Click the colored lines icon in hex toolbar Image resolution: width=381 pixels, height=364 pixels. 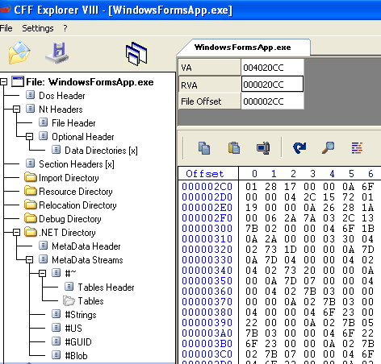point(357,148)
